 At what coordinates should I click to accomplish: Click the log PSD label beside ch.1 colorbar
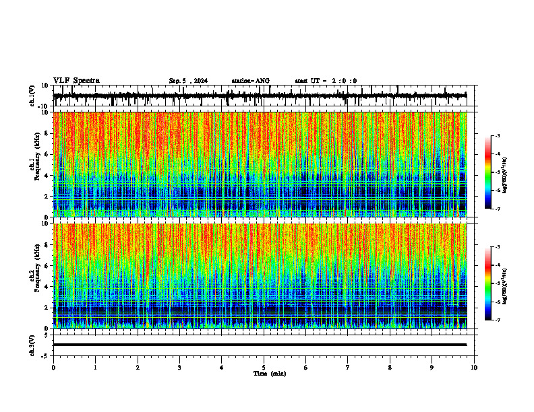tap(505, 176)
